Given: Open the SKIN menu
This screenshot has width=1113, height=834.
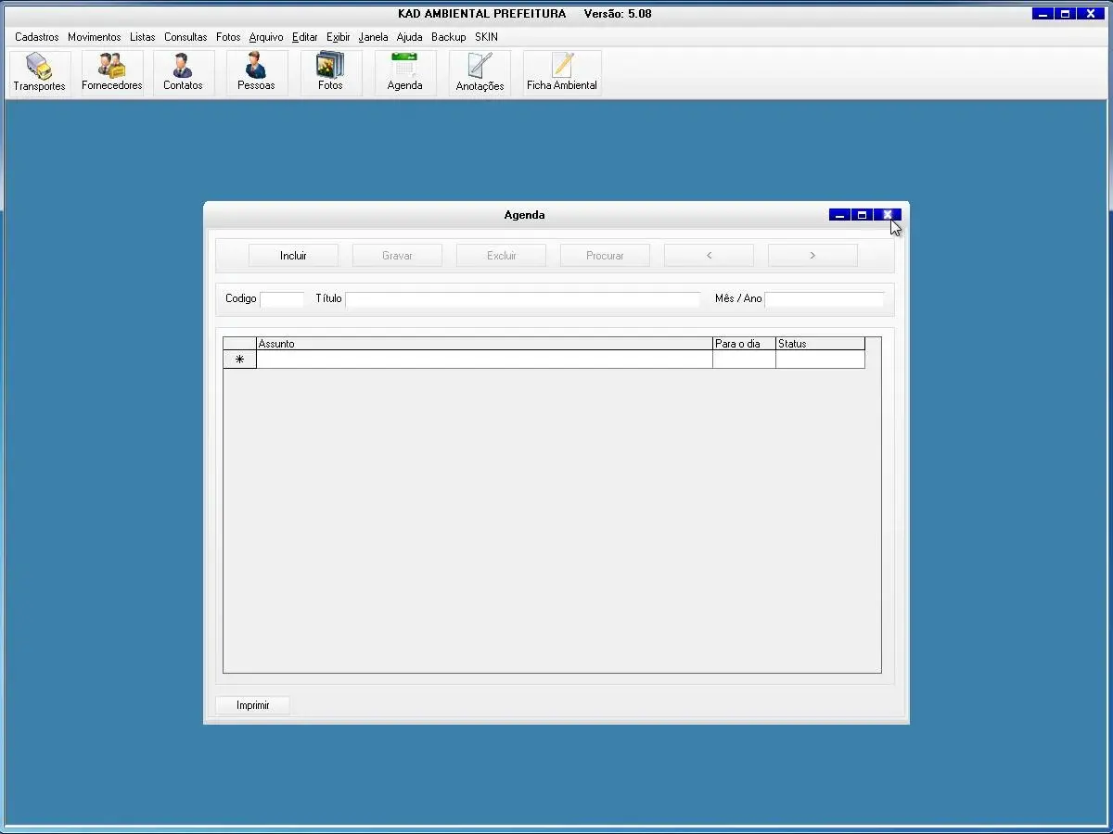Looking at the screenshot, I should (486, 37).
